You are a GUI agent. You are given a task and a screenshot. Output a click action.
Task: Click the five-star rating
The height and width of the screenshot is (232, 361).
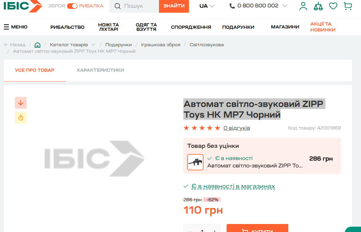202,128
